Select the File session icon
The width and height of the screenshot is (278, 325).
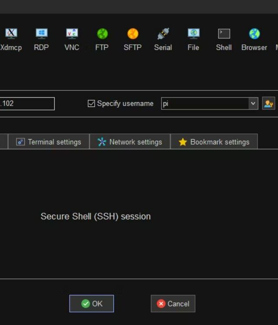pos(193,34)
